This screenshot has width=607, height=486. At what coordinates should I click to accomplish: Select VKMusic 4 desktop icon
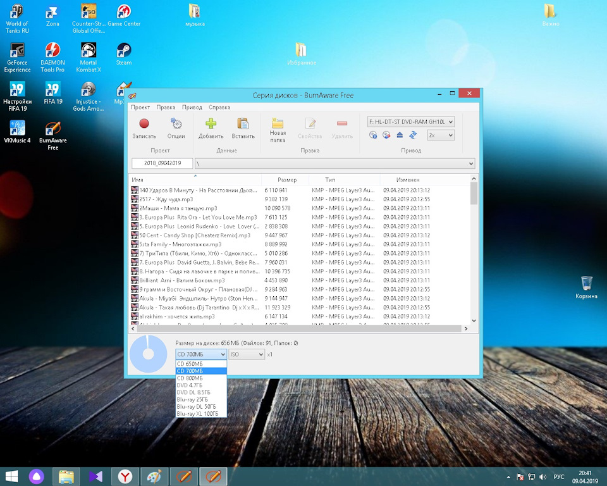click(17, 132)
